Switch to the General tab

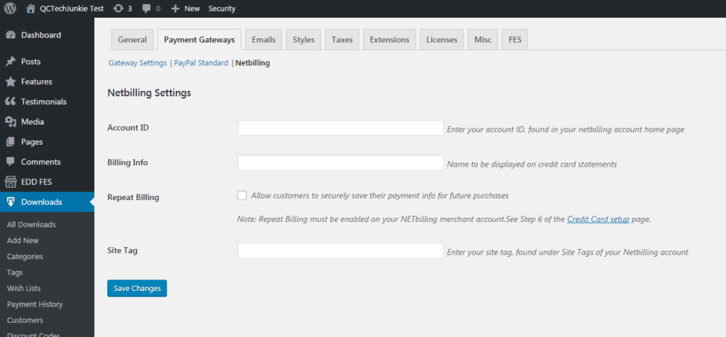tap(133, 40)
